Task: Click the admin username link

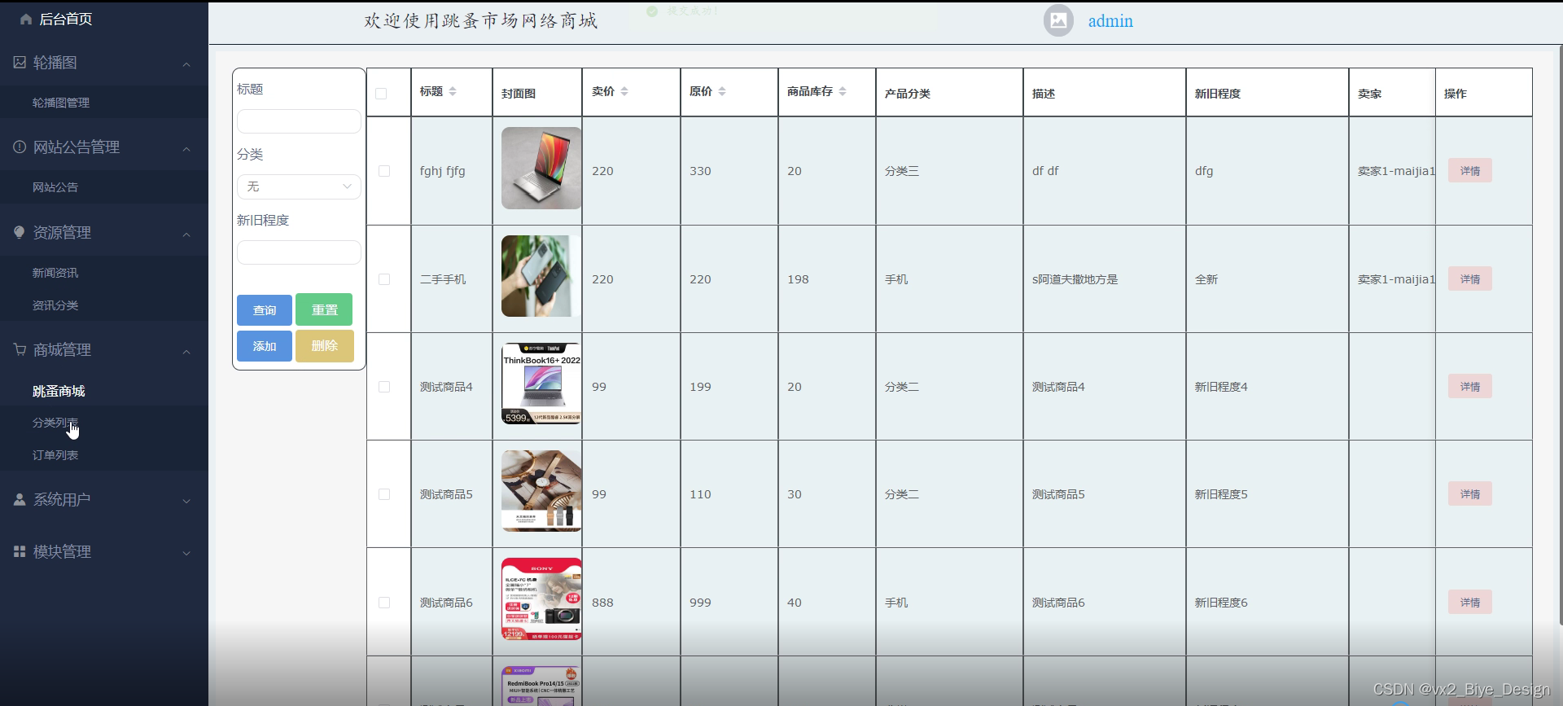Action: (1110, 21)
